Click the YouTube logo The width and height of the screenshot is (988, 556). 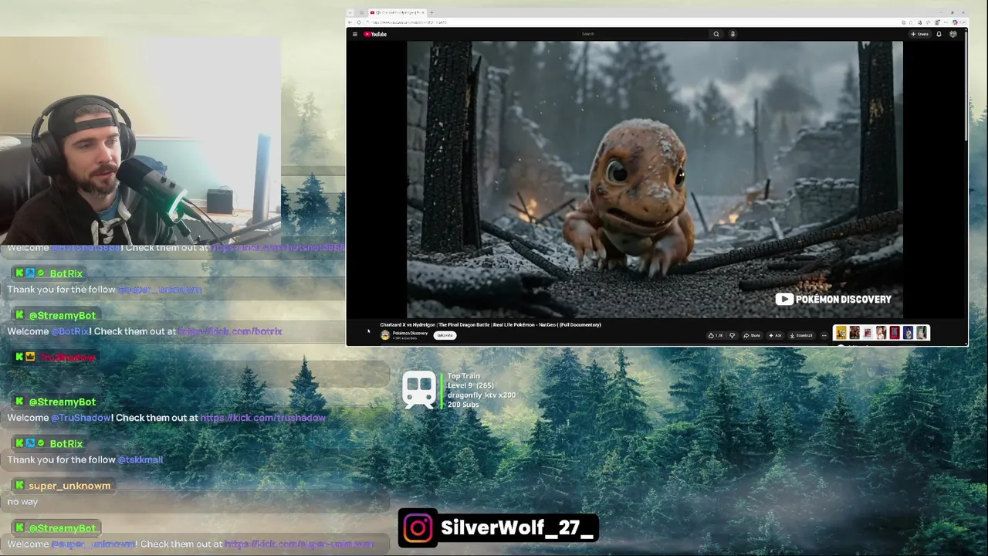pyautogui.click(x=375, y=34)
